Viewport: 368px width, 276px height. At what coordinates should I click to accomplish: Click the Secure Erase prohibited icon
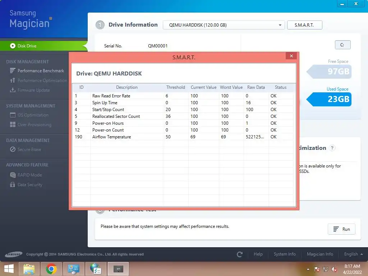tap(13, 149)
